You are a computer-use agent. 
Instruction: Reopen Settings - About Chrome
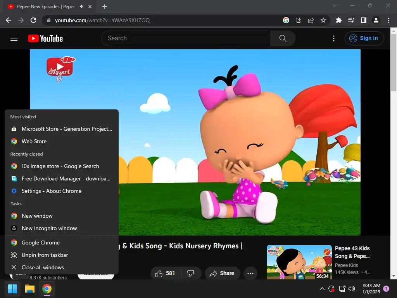[62, 191]
